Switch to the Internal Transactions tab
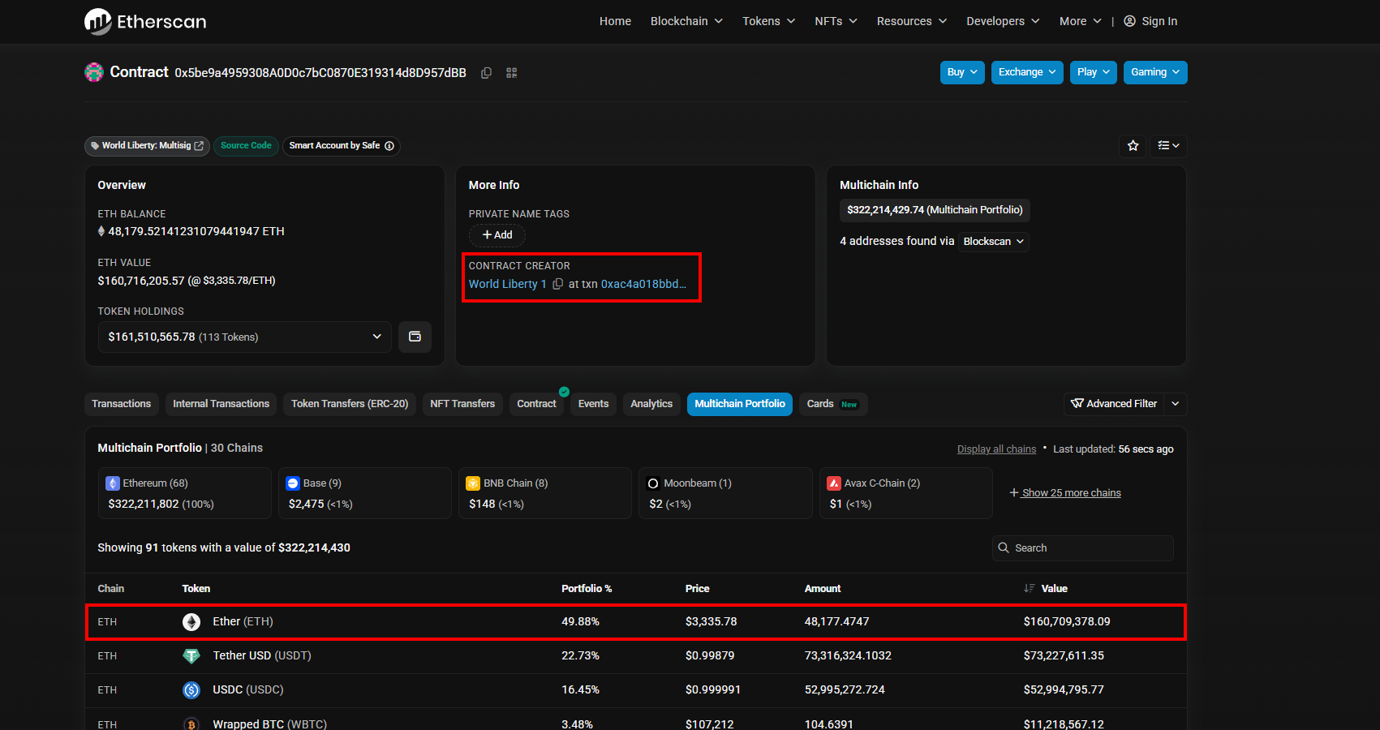 221,404
